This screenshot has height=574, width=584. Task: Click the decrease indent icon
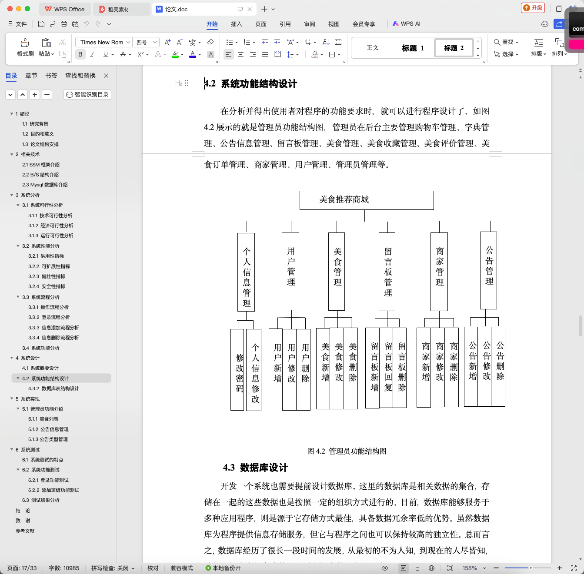tap(265, 42)
